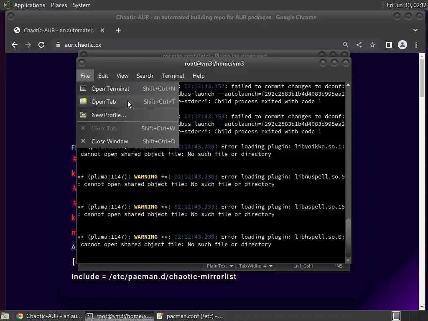Click the clock Fri Jun 30, 02:12
The height and width of the screenshot is (321, 428).
(x=406, y=5)
